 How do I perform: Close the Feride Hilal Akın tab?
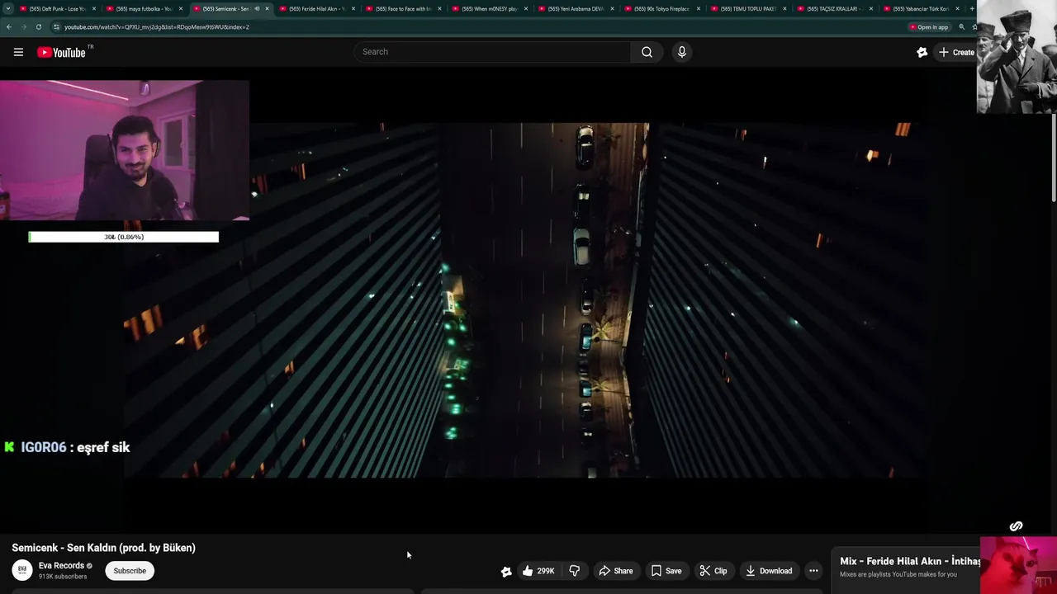[x=353, y=9]
